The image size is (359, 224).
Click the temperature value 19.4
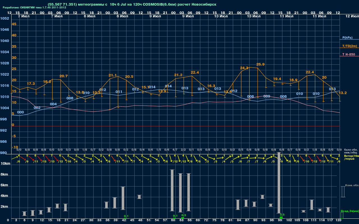277,79
